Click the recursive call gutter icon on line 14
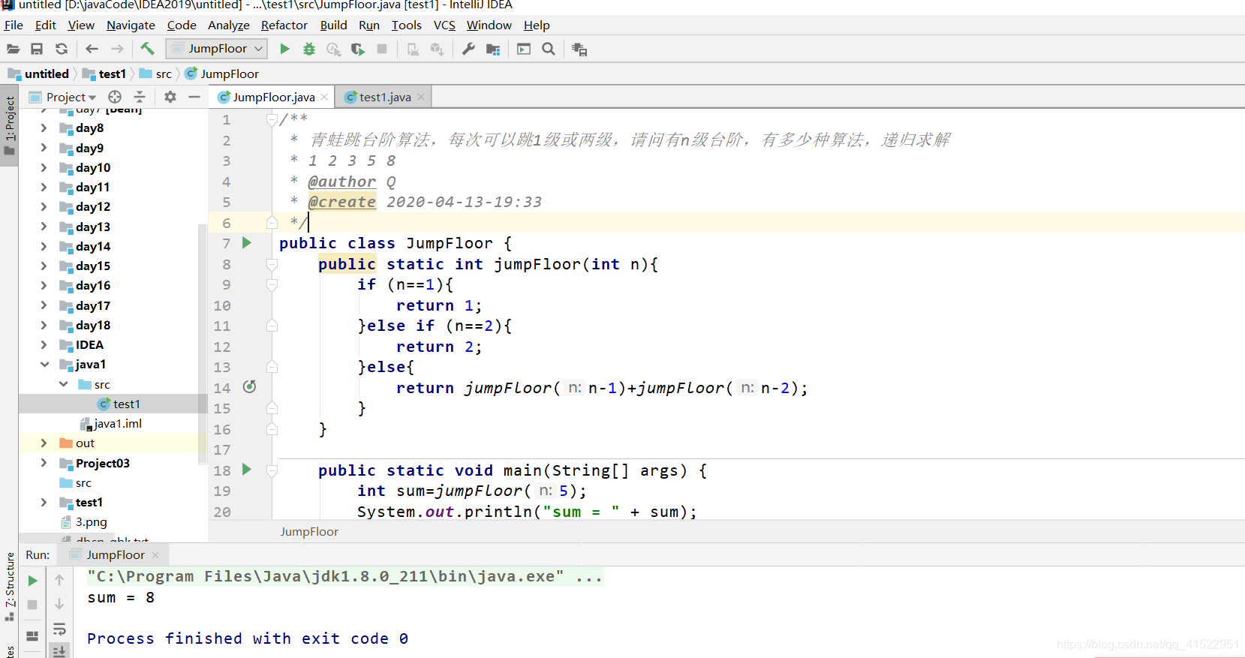 click(x=250, y=386)
